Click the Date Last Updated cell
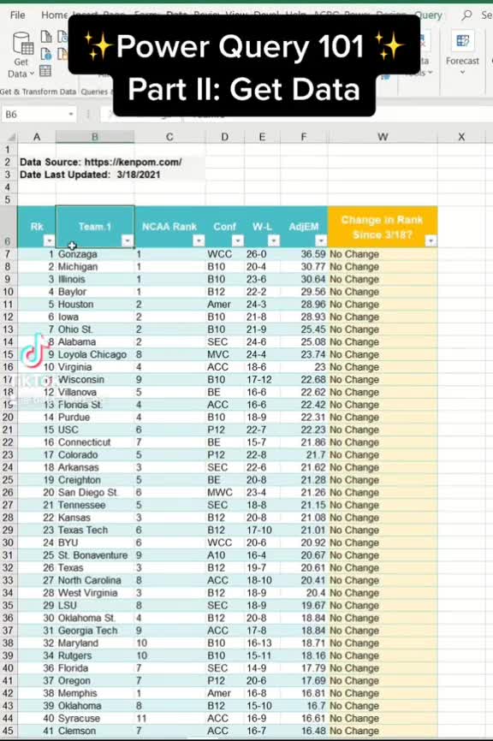493x741 pixels. click(90, 175)
